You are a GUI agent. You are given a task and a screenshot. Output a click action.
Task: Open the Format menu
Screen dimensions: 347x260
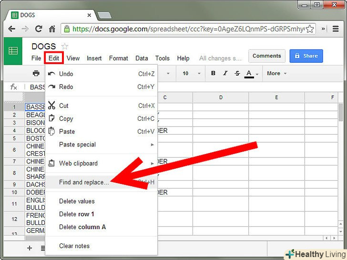118,58
